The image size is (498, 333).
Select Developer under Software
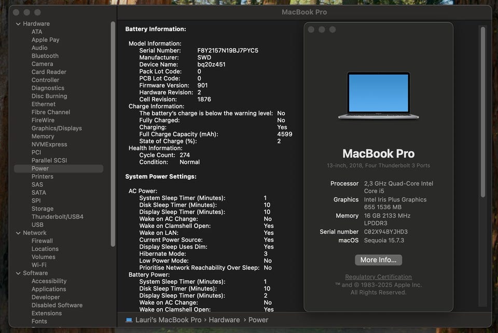(46, 297)
